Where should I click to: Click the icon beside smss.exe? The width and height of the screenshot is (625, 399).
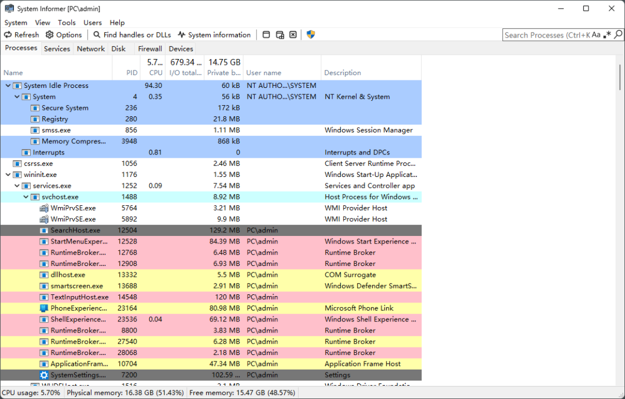click(x=35, y=130)
